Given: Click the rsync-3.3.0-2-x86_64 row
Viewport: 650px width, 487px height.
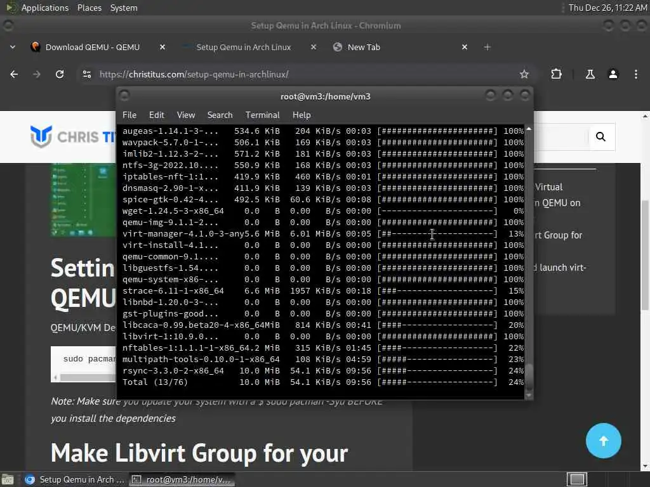Looking at the screenshot, I should tap(323, 370).
